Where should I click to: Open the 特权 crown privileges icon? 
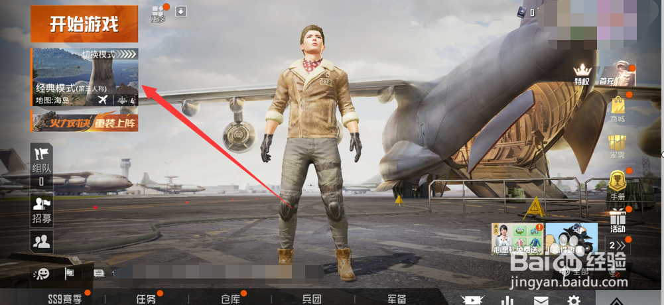[x=582, y=75]
